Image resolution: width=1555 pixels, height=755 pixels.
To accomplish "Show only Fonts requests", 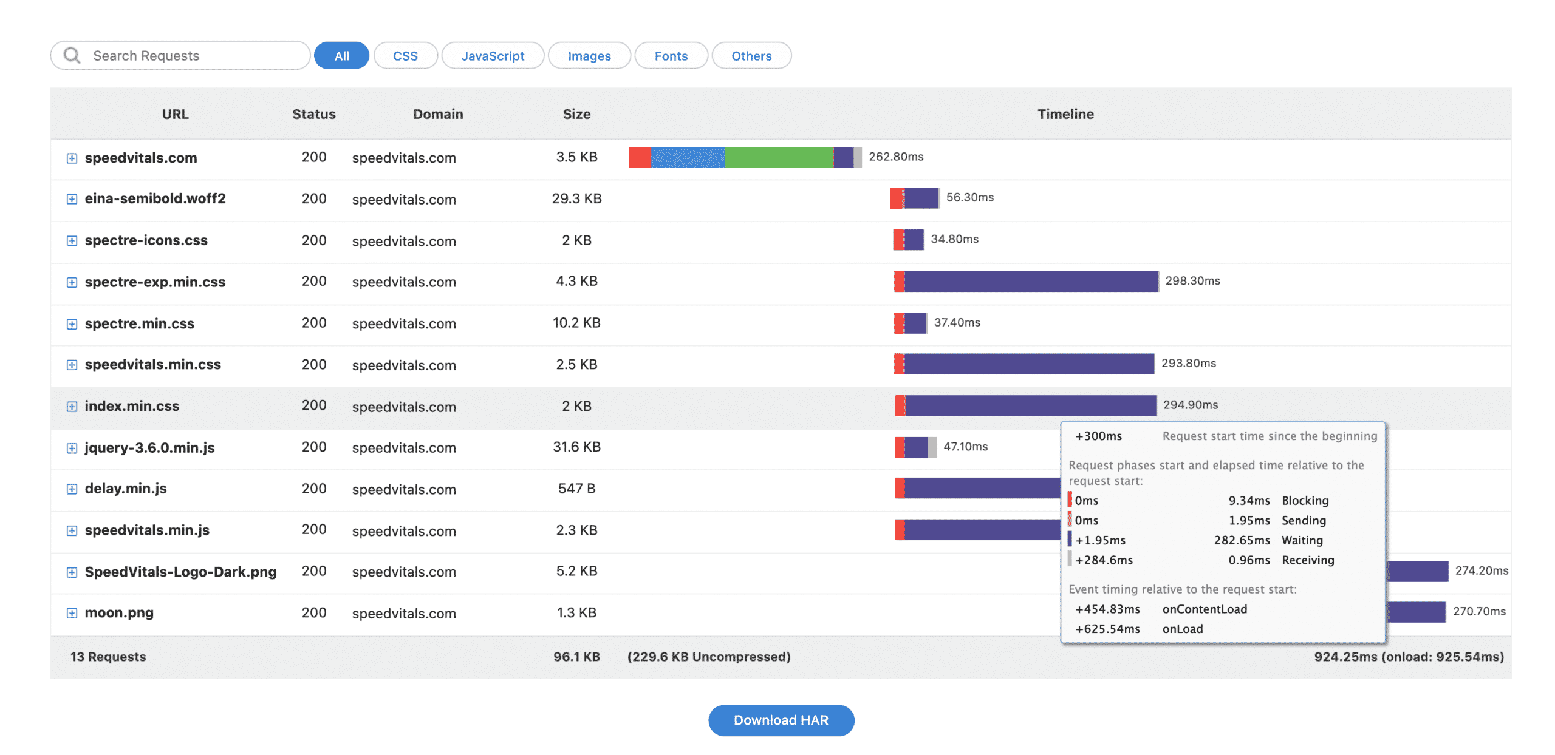I will [671, 55].
